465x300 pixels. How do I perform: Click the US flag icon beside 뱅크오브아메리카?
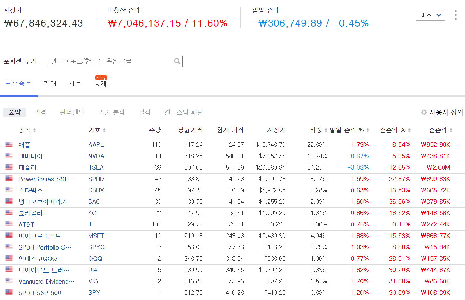[x=9, y=201]
